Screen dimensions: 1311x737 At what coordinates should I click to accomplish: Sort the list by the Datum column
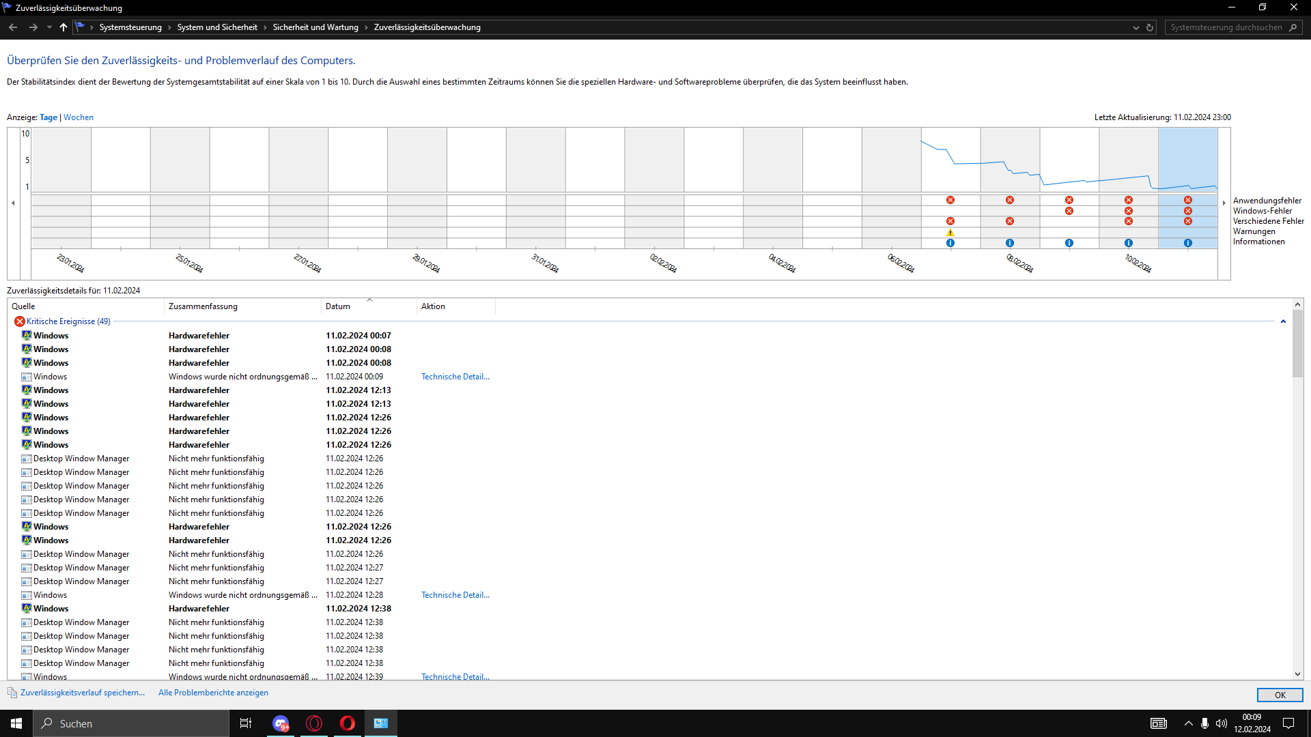pos(338,306)
